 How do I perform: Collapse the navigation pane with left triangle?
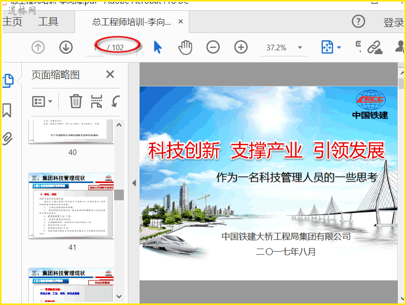[134, 183]
